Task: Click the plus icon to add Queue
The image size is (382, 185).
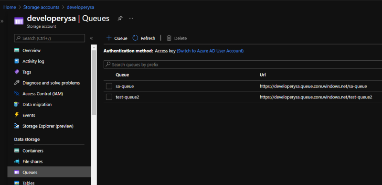Action: pyautogui.click(x=109, y=38)
